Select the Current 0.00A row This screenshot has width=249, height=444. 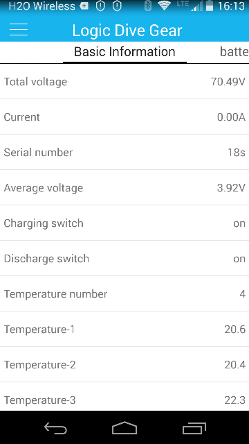tap(124, 117)
